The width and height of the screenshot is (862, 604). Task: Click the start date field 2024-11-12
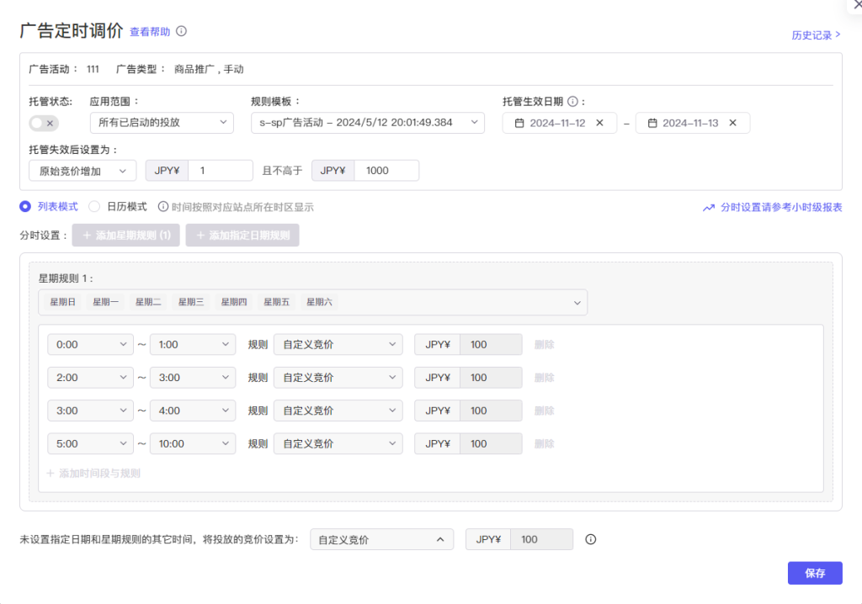tap(559, 123)
